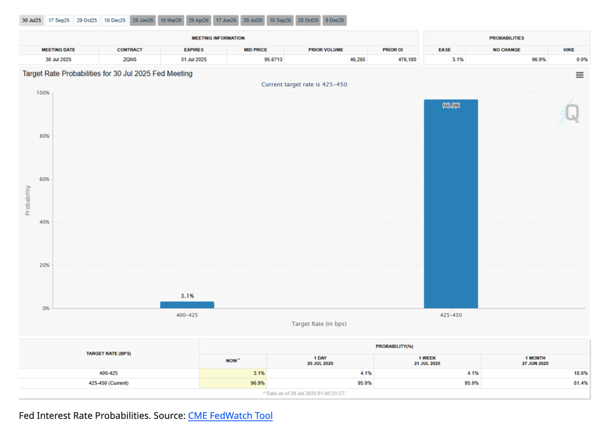Click the small 3.1% bar for 400-425
This screenshot has height=430, width=616.
(x=187, y=305)
